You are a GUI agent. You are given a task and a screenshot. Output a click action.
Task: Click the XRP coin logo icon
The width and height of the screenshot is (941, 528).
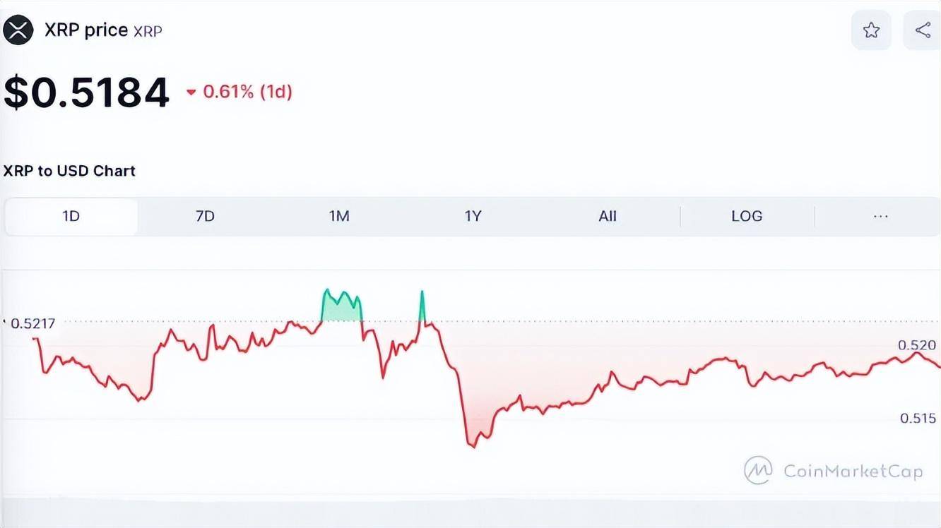(x=18, y=30)
